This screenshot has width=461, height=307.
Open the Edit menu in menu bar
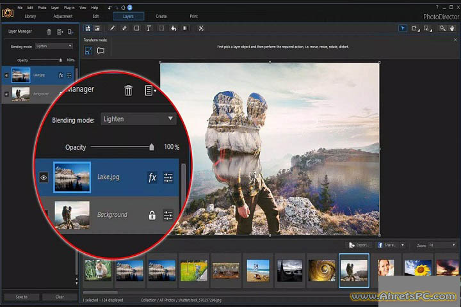[x=30, y=8]
